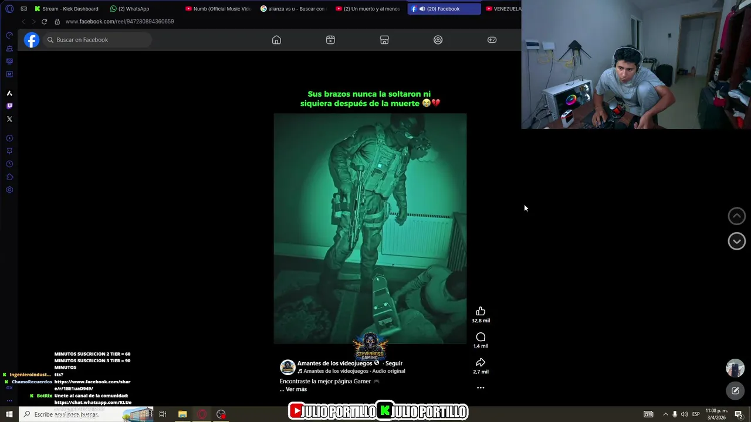The width and height of the screenshot is (751, 422).
Task: Open the notification center icon
Action: point(739,414)
